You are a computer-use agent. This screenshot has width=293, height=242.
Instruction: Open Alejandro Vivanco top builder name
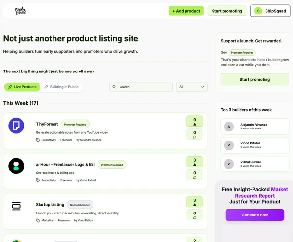(x=254, y=125)
